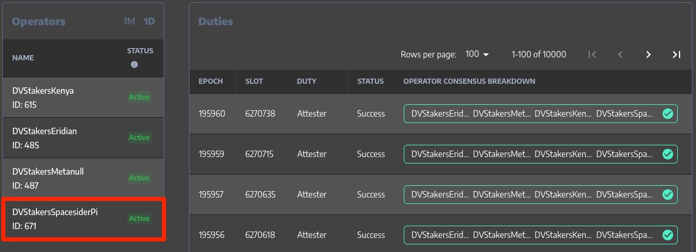Click slot 6270635 cell
The height and width of the screenshot is (252, 696).
click(x=260, y=195)
